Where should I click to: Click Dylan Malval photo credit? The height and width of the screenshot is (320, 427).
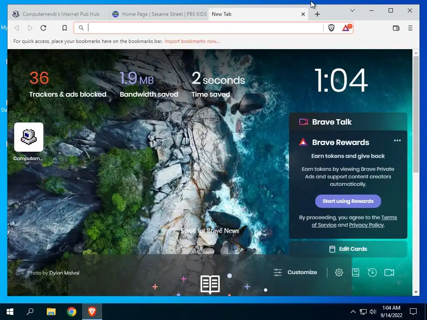[65, 273]
